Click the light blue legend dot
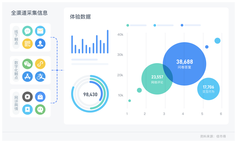 155,25
